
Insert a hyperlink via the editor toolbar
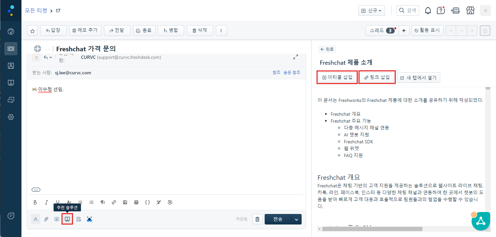[x=114, y=202]
